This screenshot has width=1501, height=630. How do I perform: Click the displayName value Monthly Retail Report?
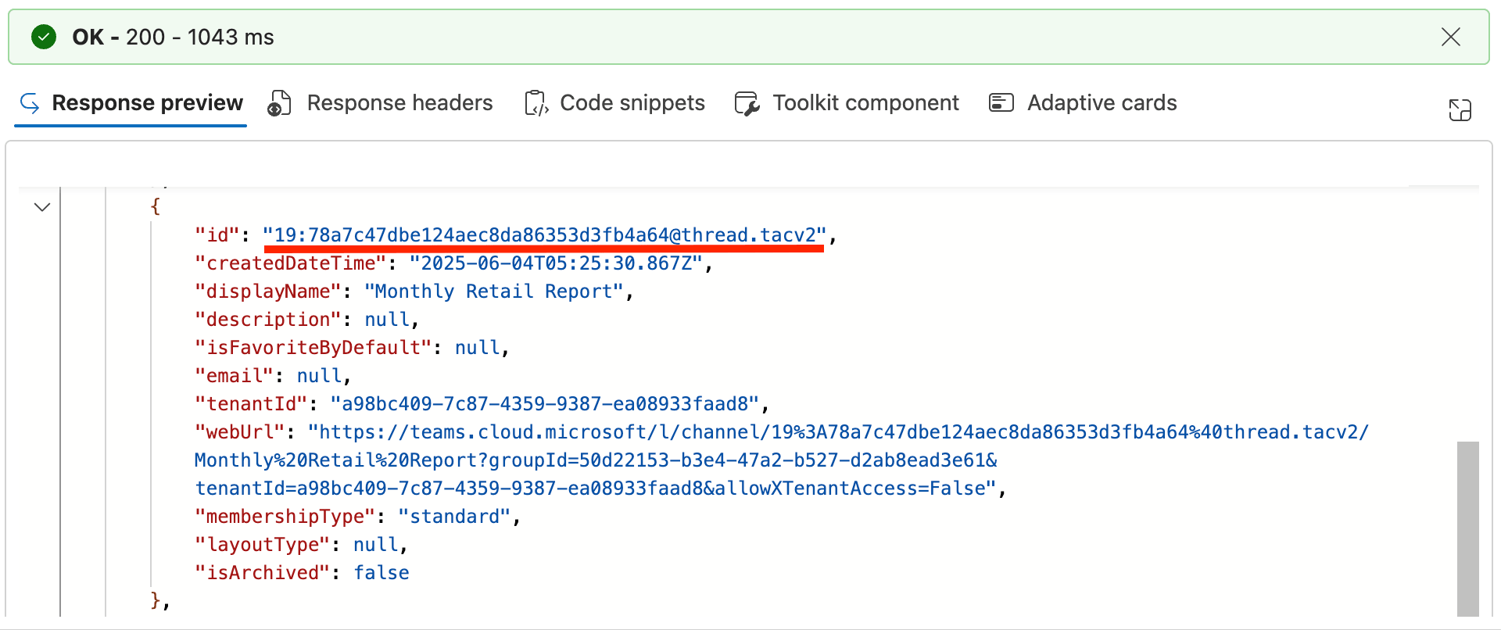pyautogui.click(x=494, y=292)
